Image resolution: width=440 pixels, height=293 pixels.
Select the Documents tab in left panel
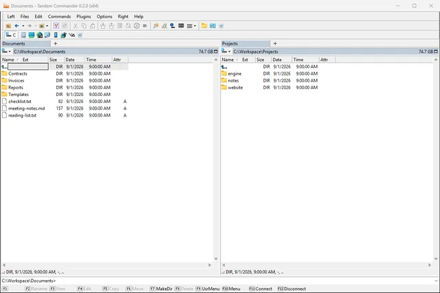[26, 44]
